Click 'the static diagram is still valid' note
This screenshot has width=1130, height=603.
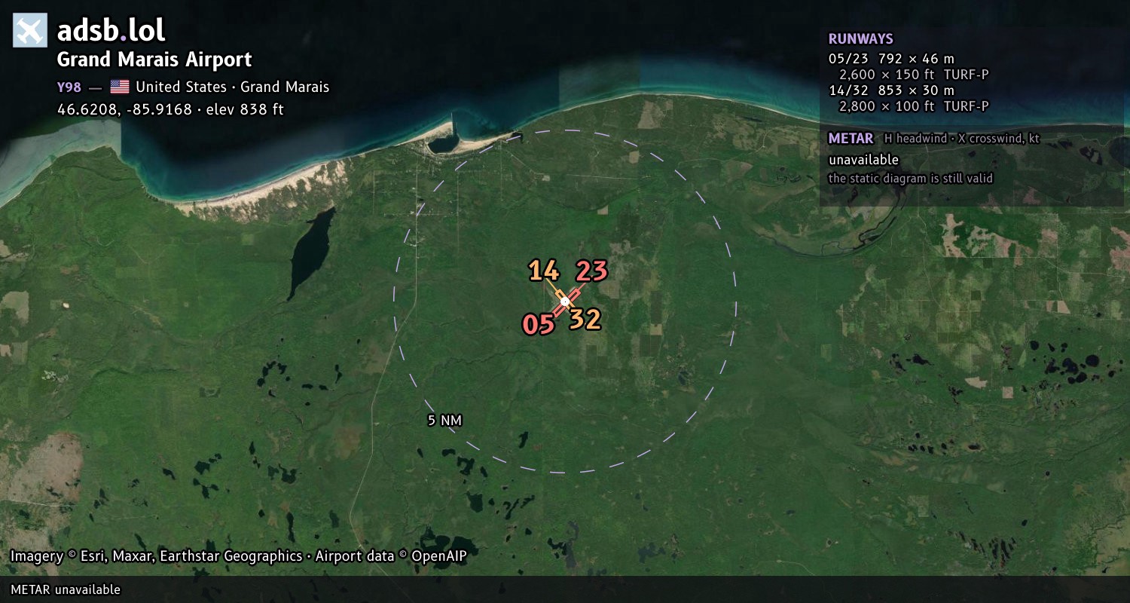coord(911,179)
